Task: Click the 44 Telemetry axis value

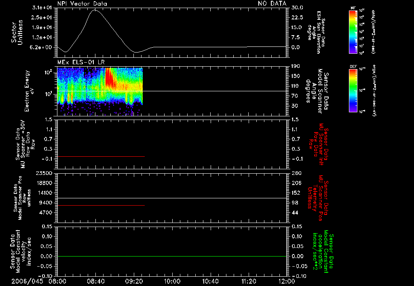Action: pos(295,212)
